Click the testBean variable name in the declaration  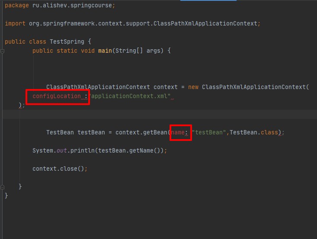(91, 133)
